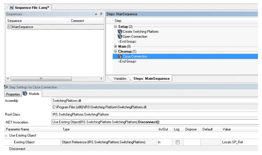Click the Steps: MainSequence pane title
The width and height of the screenshot is (262, 155).
pos(122,14)
